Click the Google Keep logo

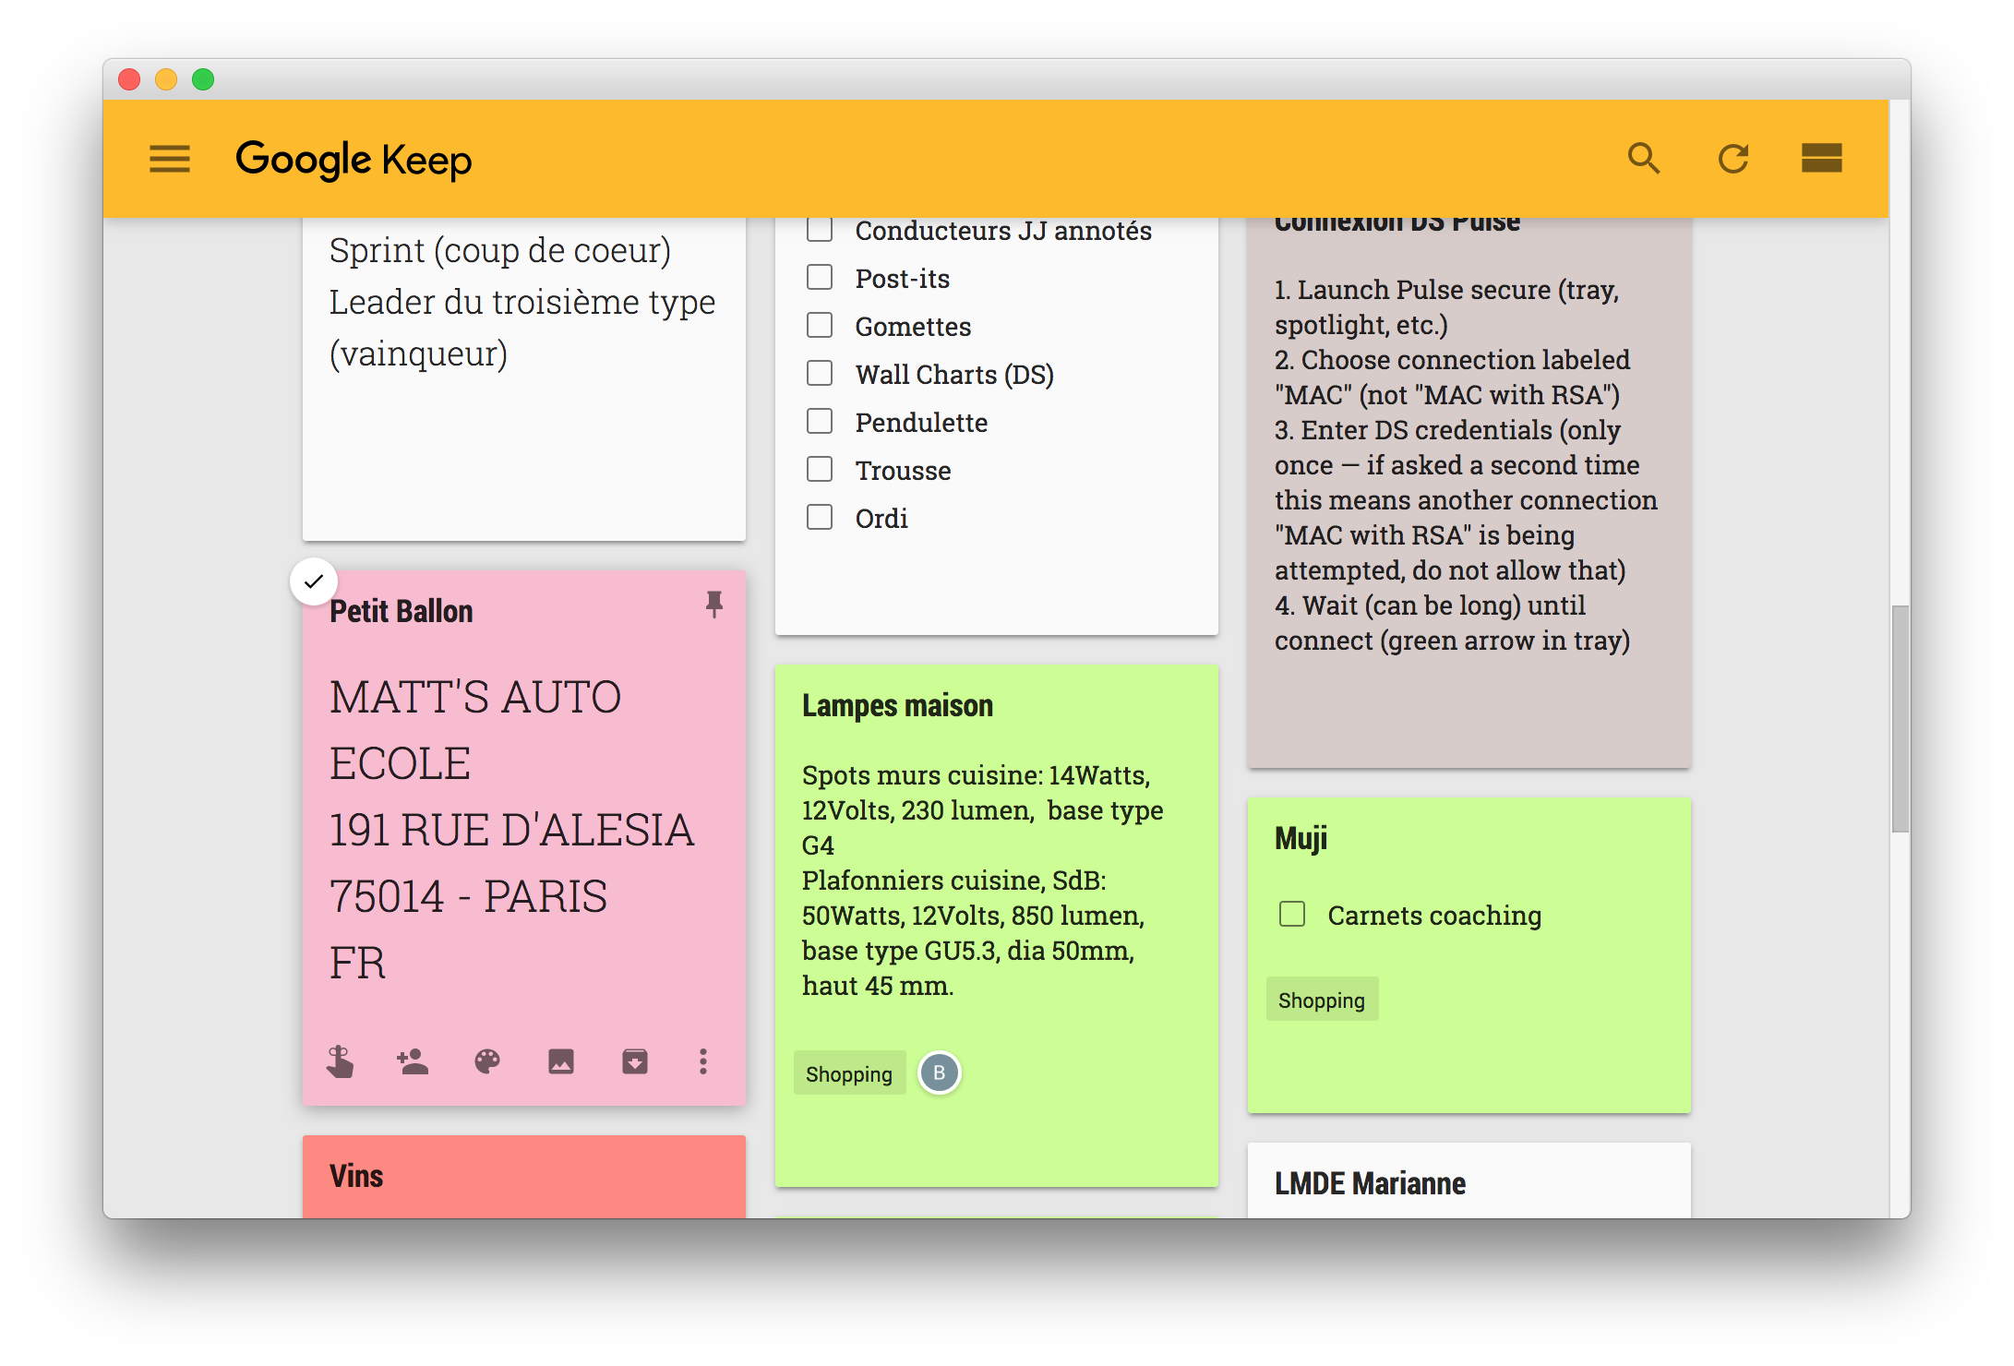[x=354, y=160]
